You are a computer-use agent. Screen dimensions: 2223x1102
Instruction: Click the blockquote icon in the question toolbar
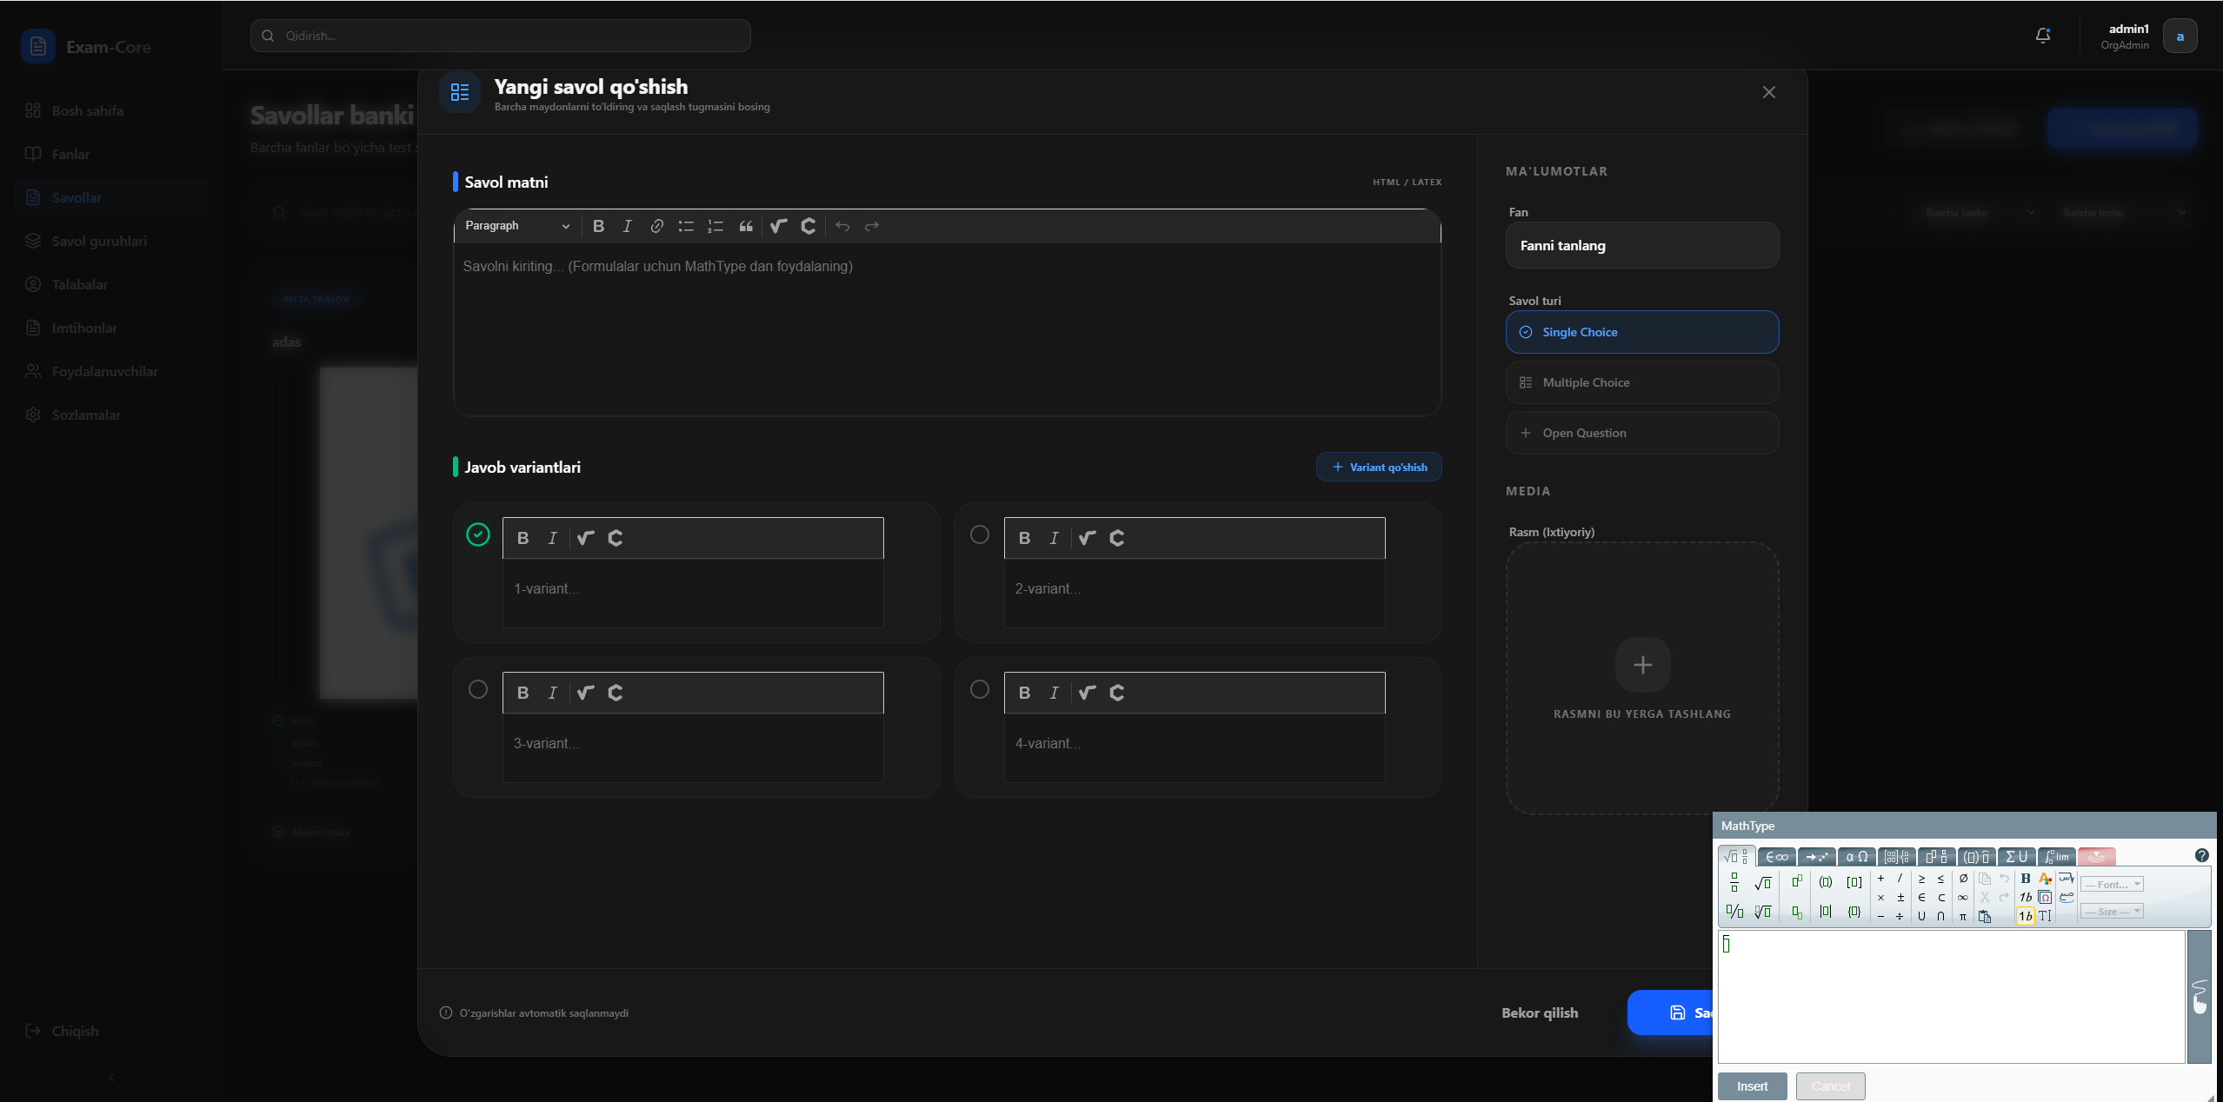coord(747,226)
